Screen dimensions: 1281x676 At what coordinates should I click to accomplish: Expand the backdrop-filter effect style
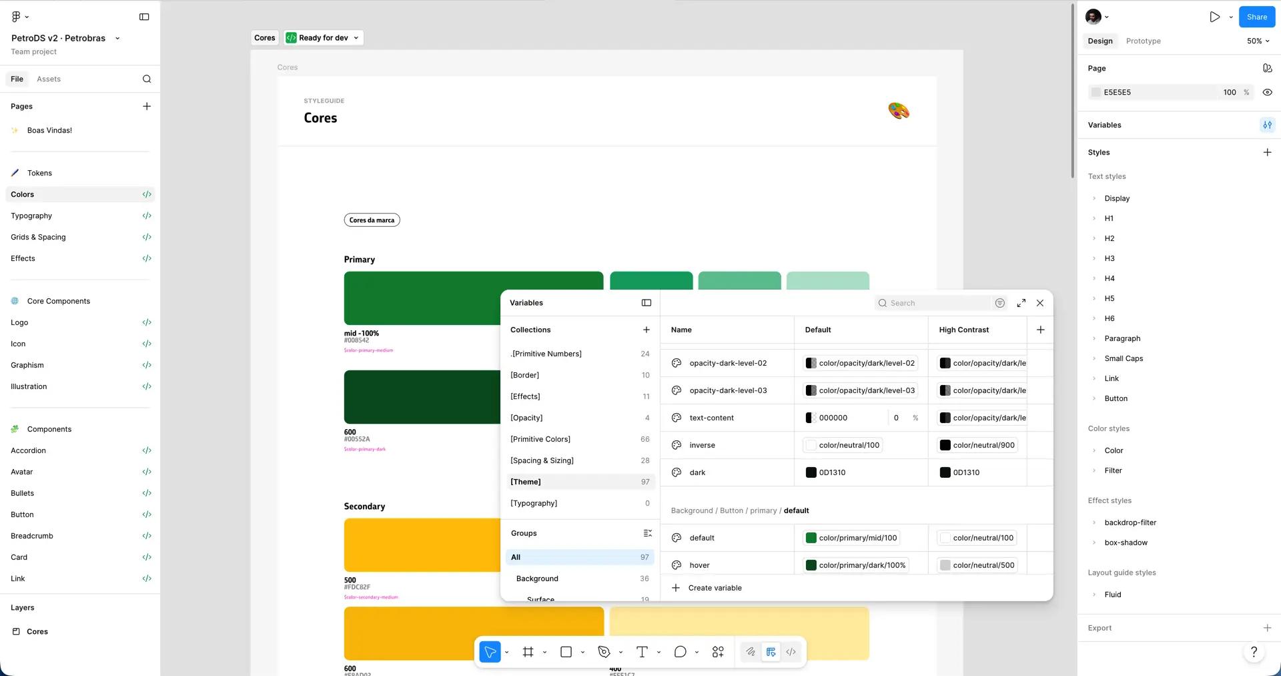click(1094, 523)
